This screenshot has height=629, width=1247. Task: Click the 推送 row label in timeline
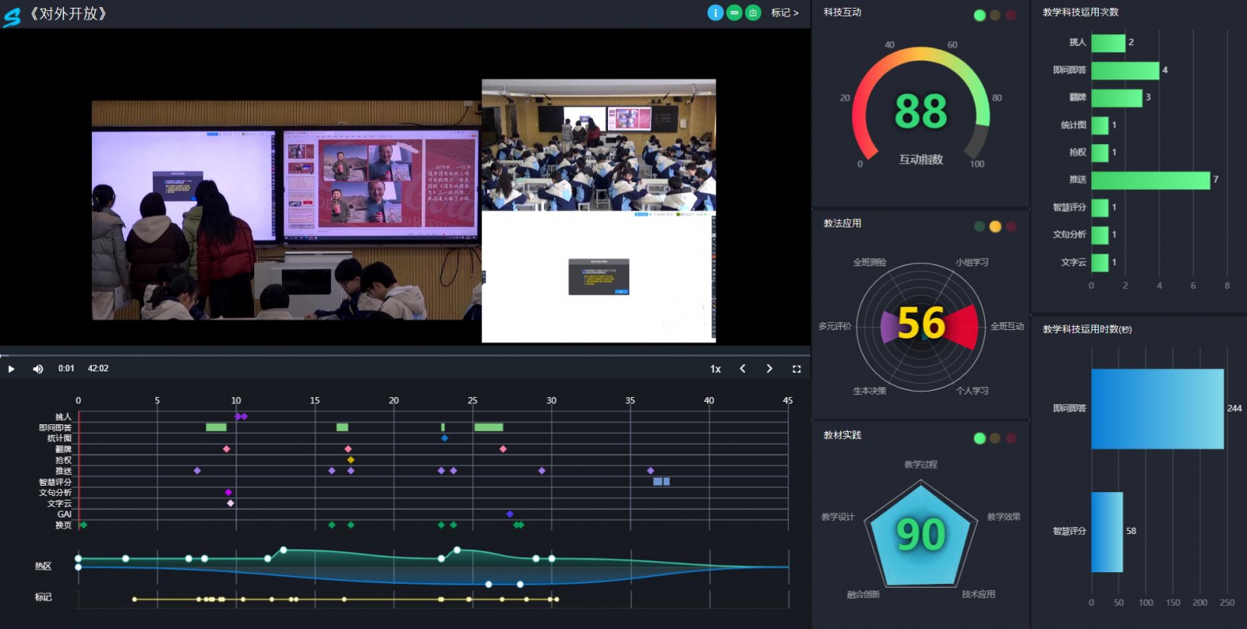tap(63, 471)
